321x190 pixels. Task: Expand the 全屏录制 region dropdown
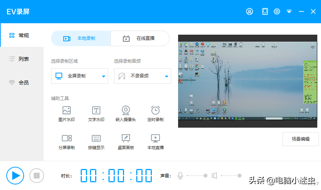pos(80,76)
